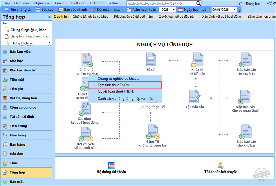Open Nộp báo cáo Cho cơ quan thuế icon
Screen dimensions: 276x186
(x=244, y=97)
